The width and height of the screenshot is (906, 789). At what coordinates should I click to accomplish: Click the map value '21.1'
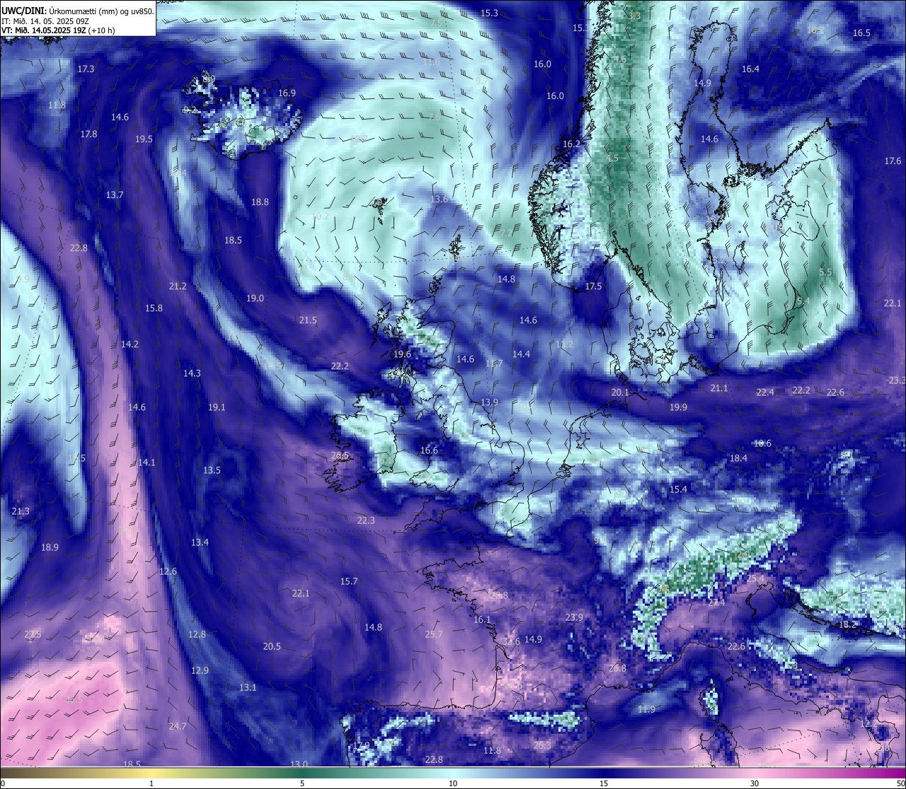coord(719,388)
